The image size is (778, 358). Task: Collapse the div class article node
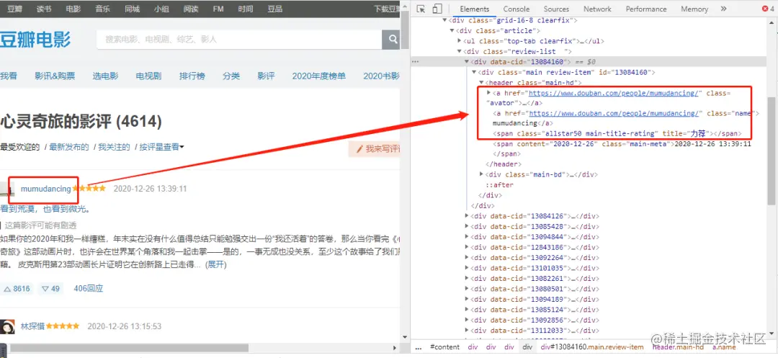[x=452, y=31]
